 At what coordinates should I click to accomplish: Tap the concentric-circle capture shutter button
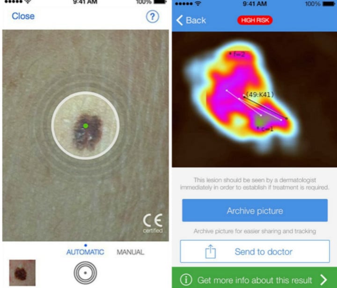85,273
